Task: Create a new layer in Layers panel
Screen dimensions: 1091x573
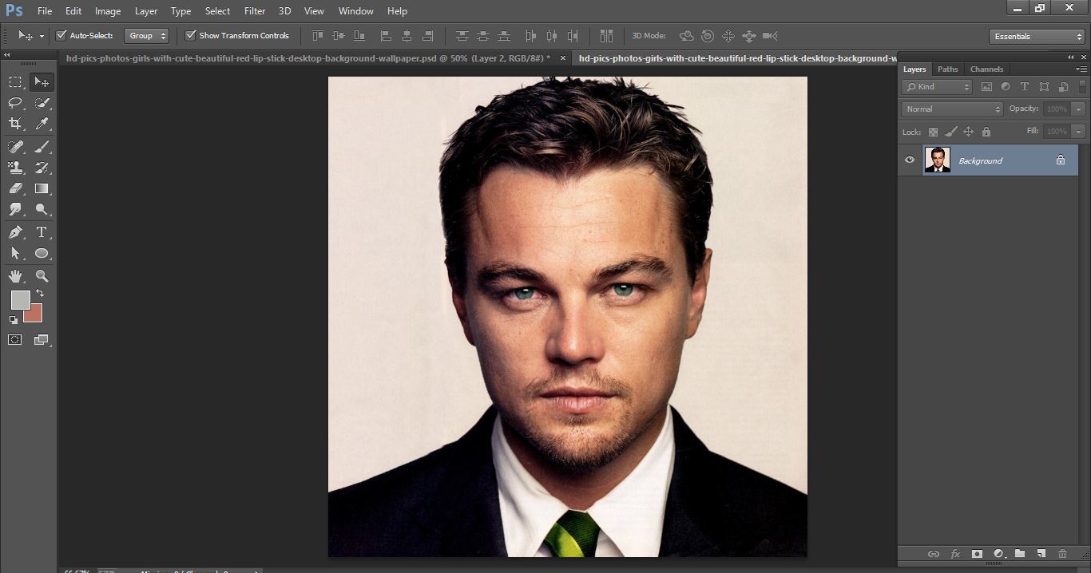Action: [1041, 553]
